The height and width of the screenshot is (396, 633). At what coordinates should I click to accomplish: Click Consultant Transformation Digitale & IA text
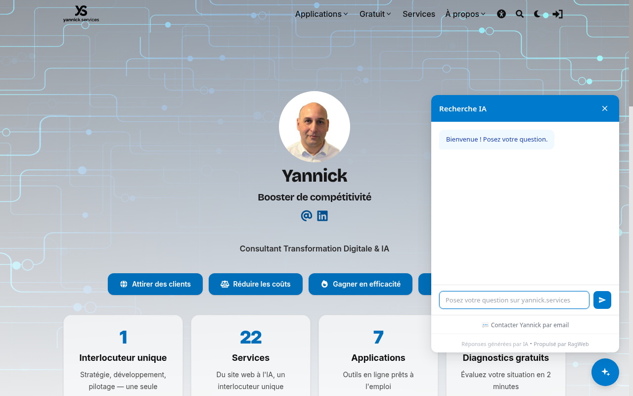(x=315, y=248)
